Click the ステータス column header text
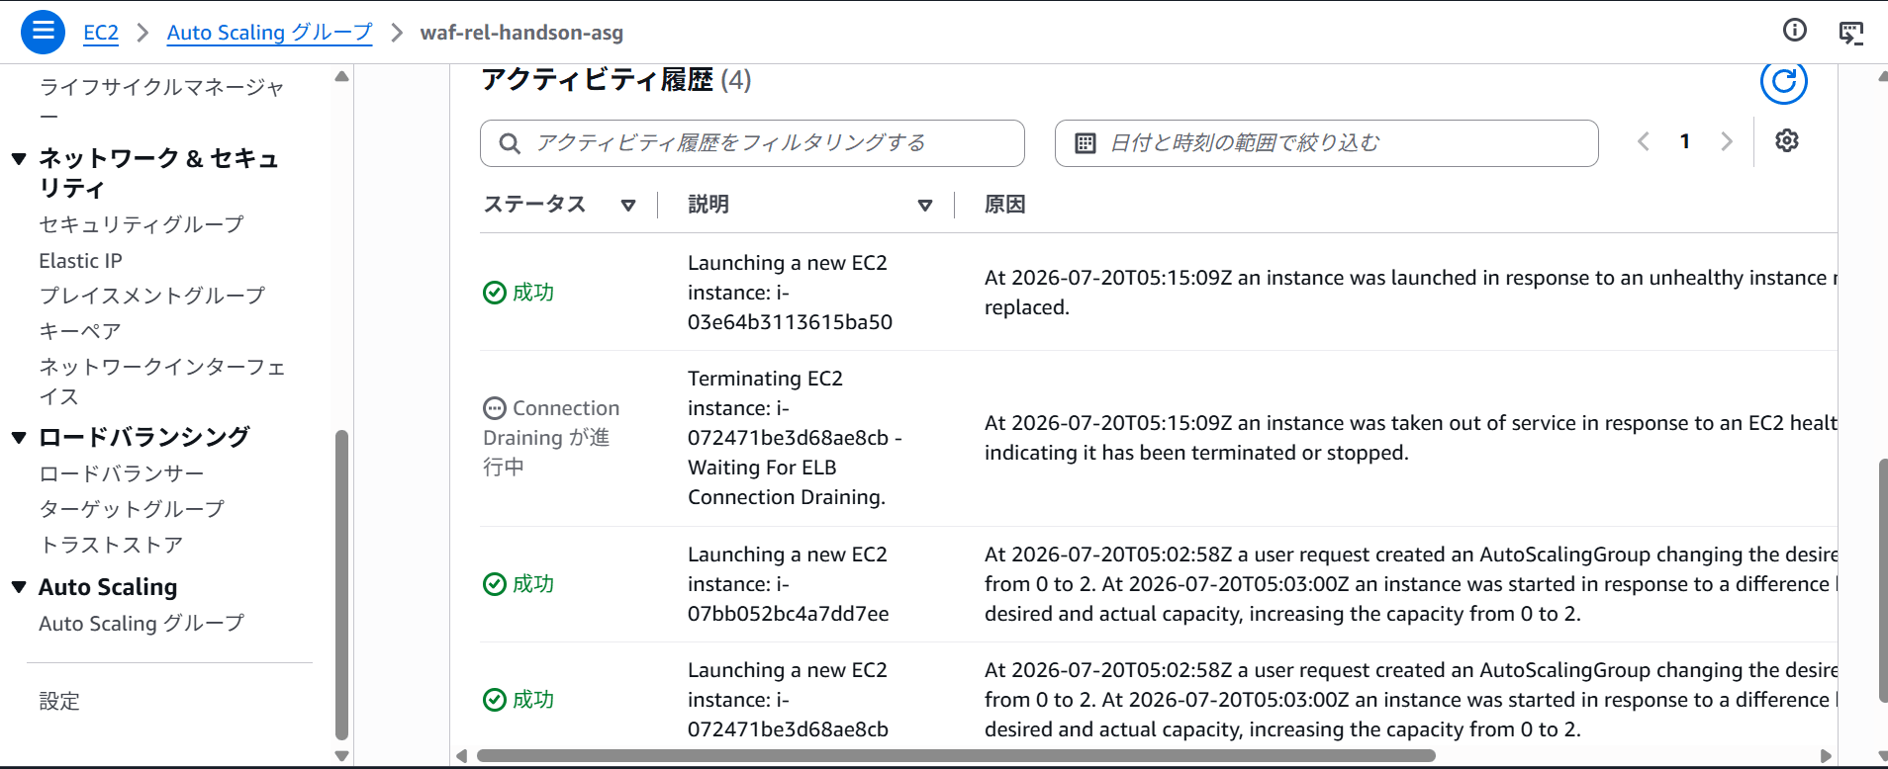 coord(534,205)
